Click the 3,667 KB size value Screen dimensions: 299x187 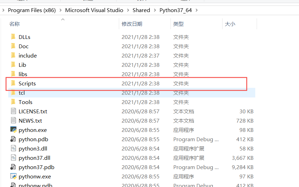[243, 158]
